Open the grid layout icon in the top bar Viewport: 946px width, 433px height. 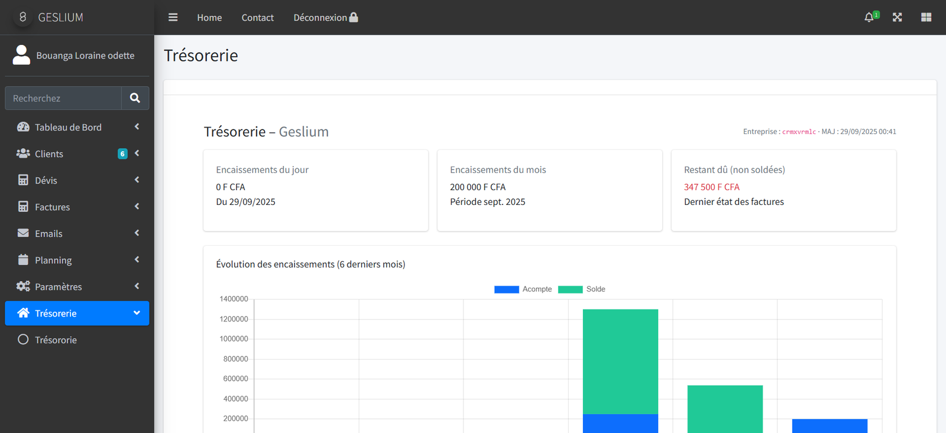click(926, 18)
